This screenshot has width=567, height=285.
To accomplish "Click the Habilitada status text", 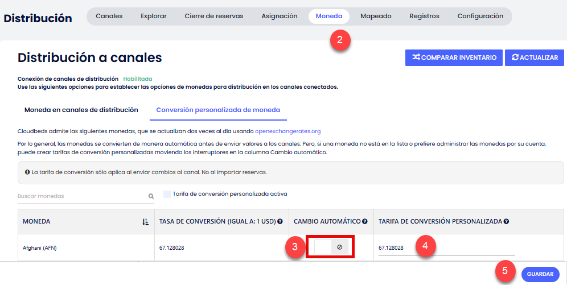I will (137, 79).
